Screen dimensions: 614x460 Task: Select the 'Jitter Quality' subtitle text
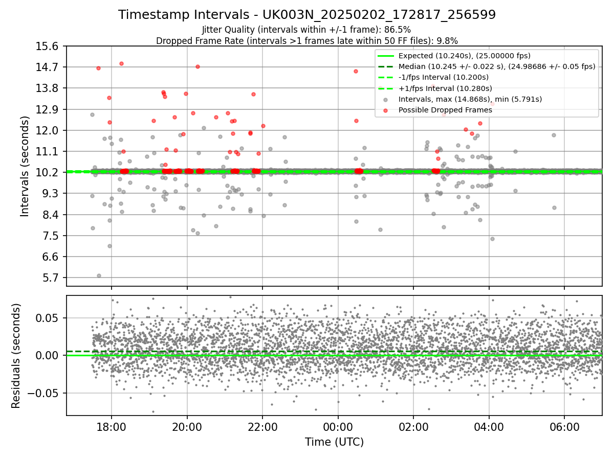pyautogui.click(x=307, y=30)
